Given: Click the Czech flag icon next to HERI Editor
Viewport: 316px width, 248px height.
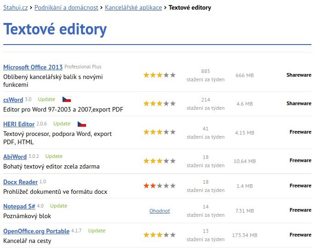Looking at the screenshot, I should coord(82,124).
